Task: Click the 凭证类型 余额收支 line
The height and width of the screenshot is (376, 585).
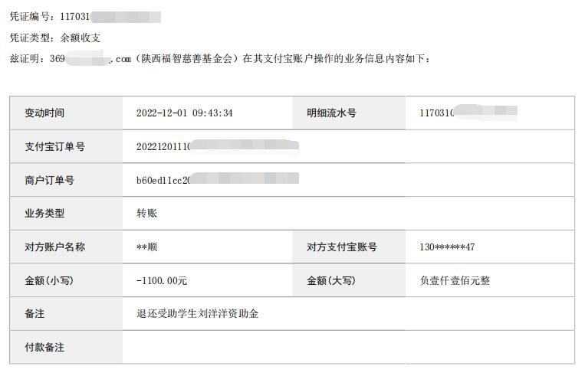Action: click(x=55, y=38)
